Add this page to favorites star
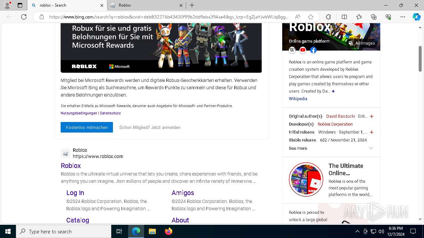 (x=311, y=17)
